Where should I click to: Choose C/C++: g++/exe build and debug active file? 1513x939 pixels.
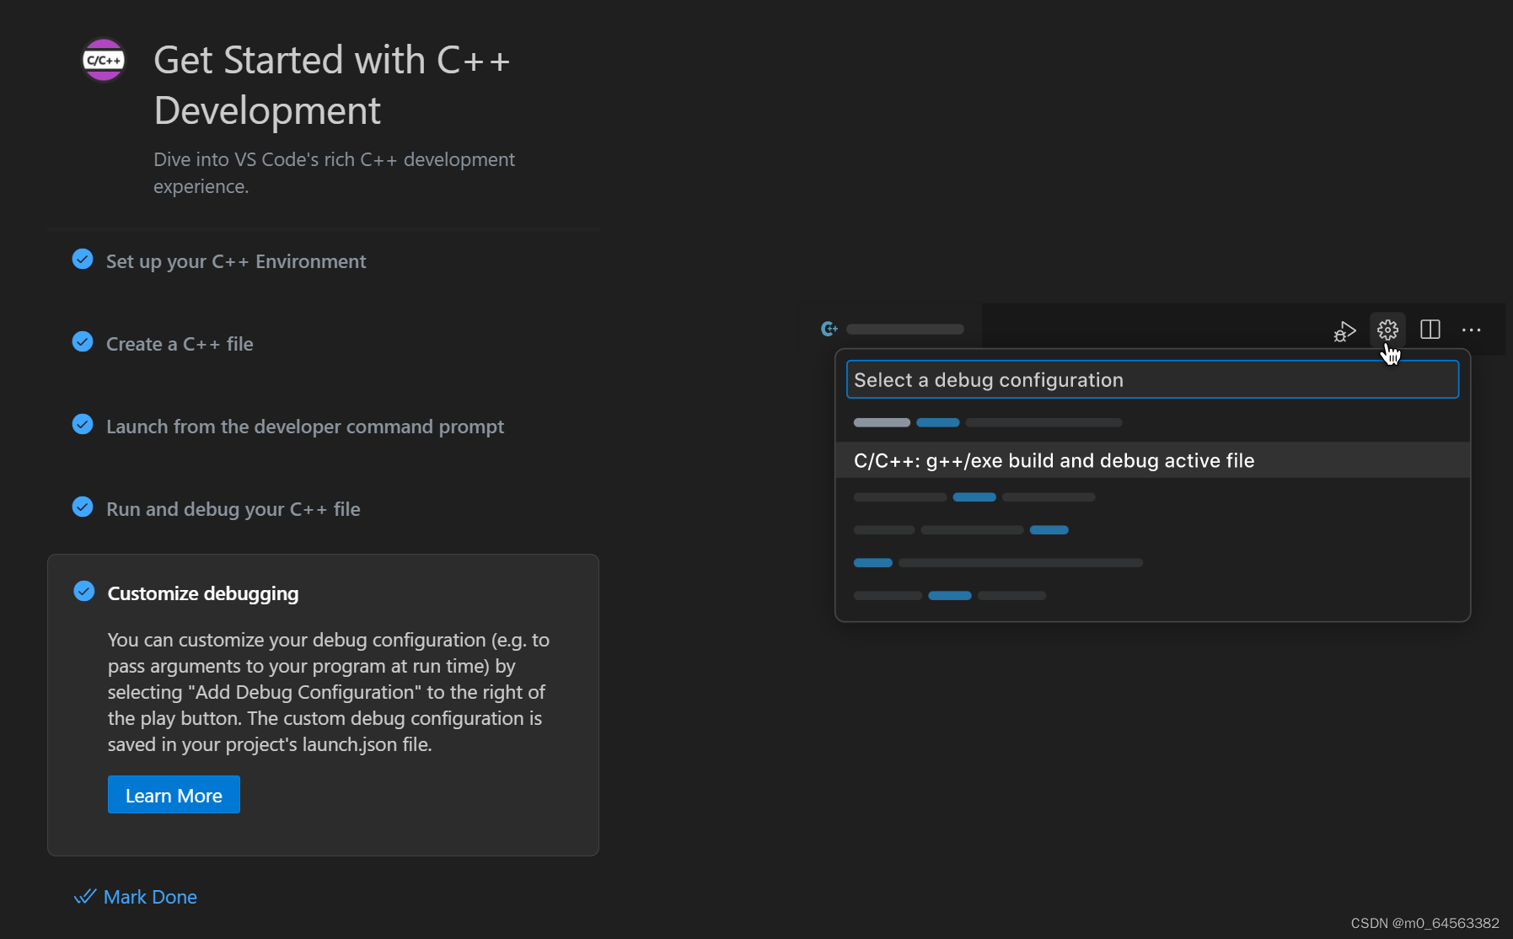(1152, 460)
